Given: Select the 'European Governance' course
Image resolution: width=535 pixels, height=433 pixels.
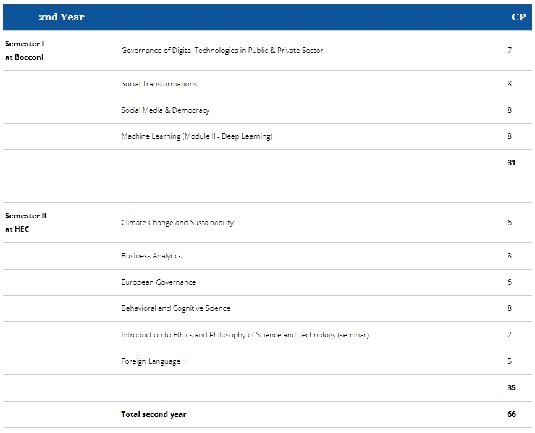Looking at the screenshot, I should pyautogui.click(x=159, y=282).
